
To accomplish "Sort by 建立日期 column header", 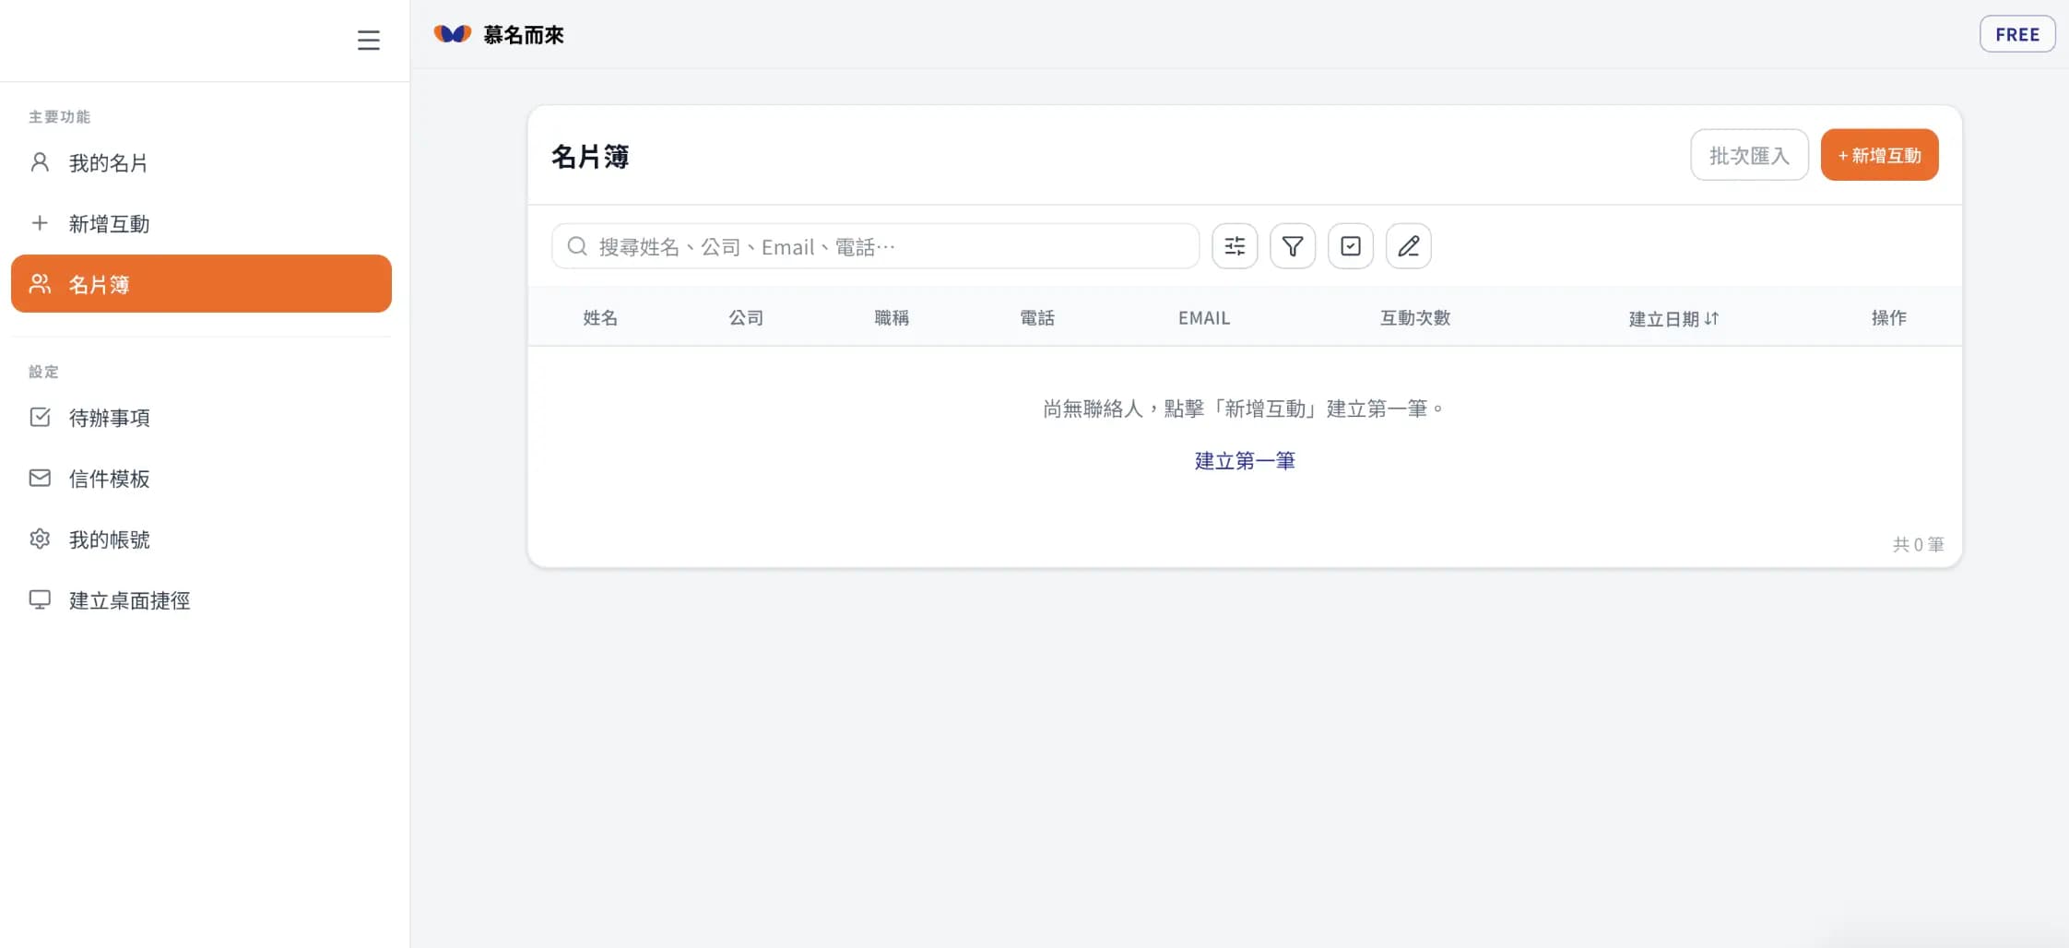I will coord(1673,318).
